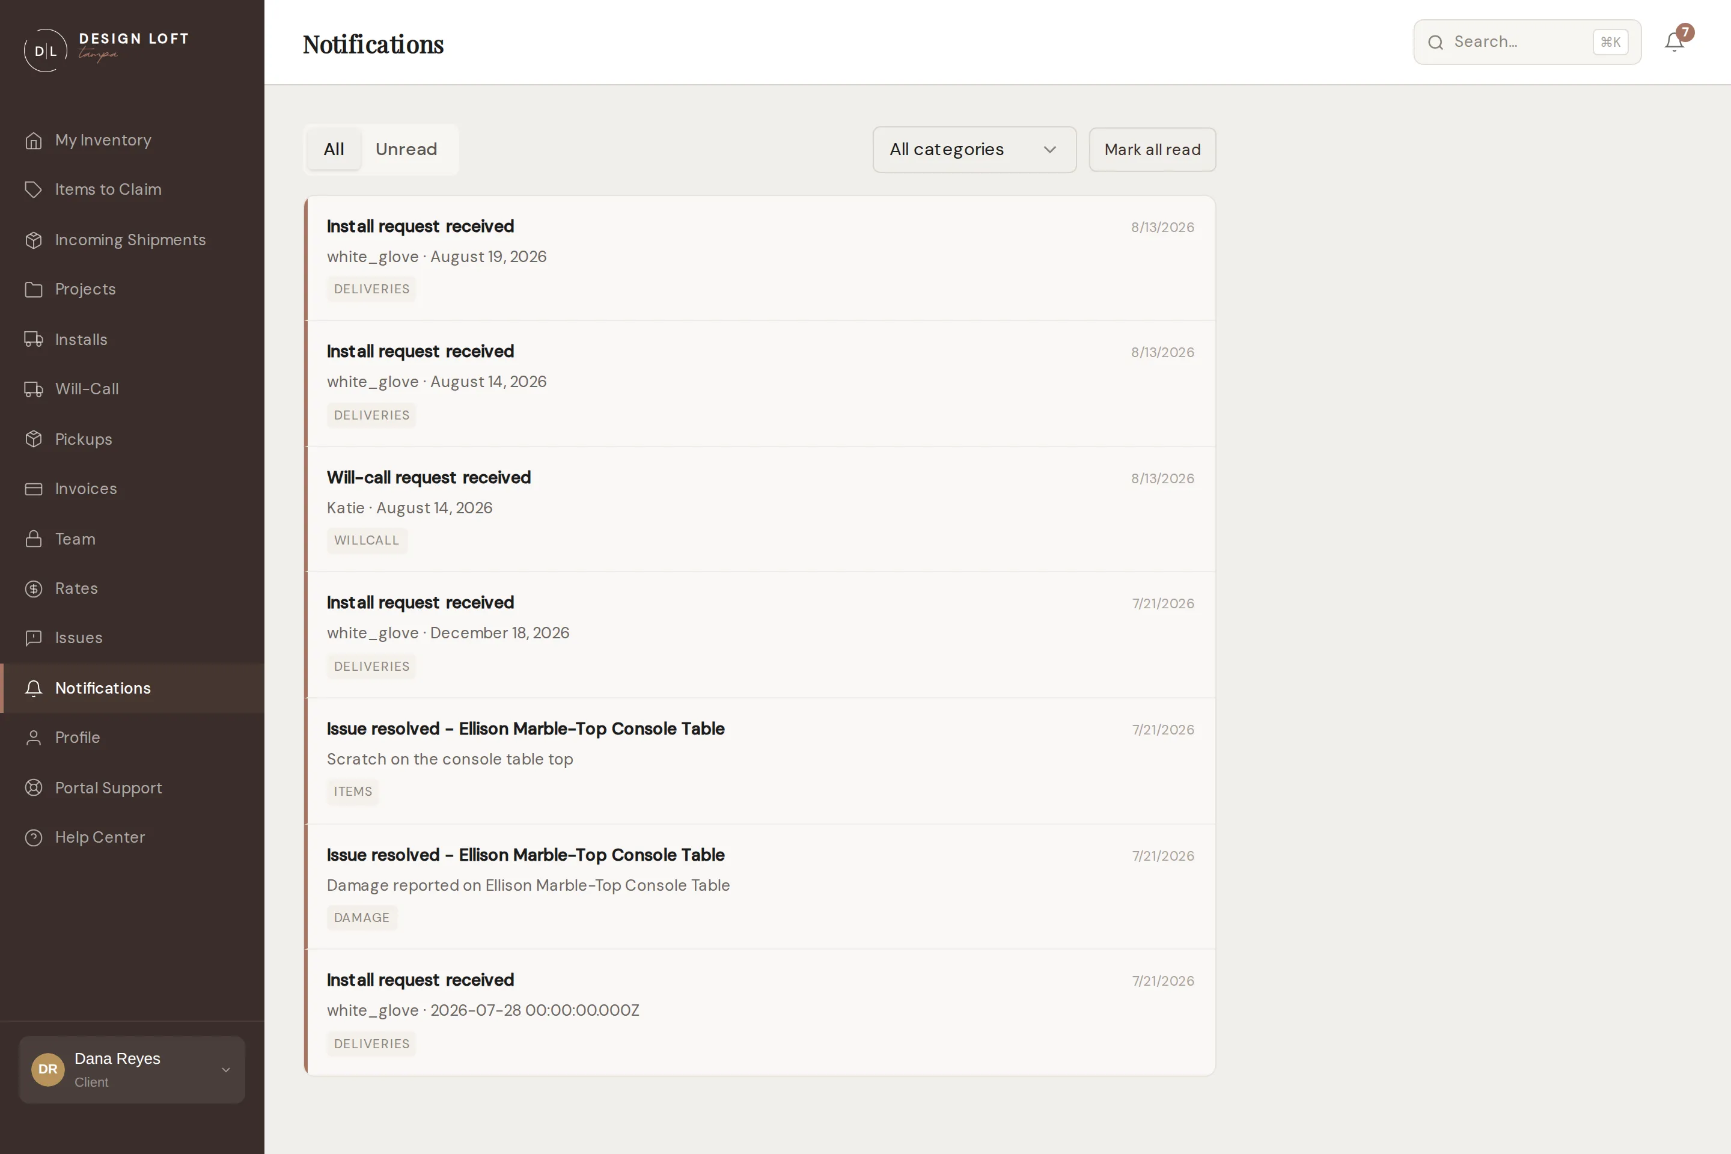Select Items to Claim in sidebar
This screenshot has width=1731, height=1154.
pyautogui.click(x=132, y=190)
